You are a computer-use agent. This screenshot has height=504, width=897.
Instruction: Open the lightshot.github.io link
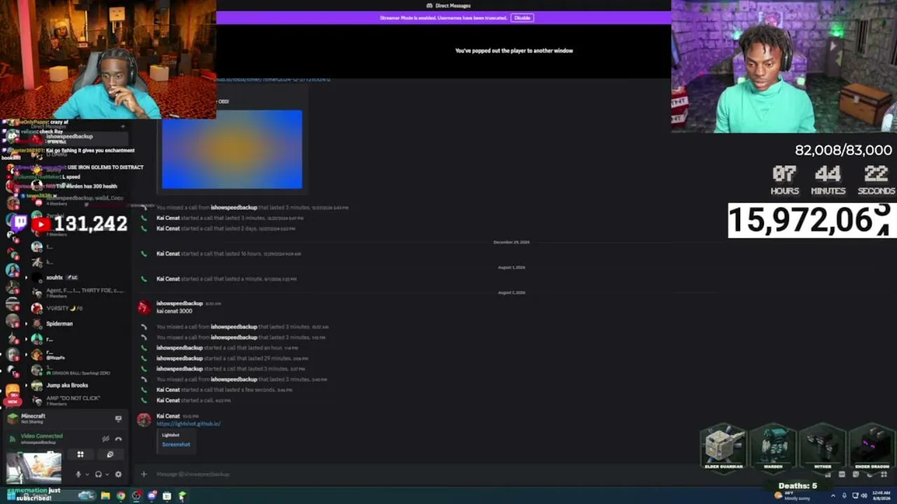tap(189, 423)
